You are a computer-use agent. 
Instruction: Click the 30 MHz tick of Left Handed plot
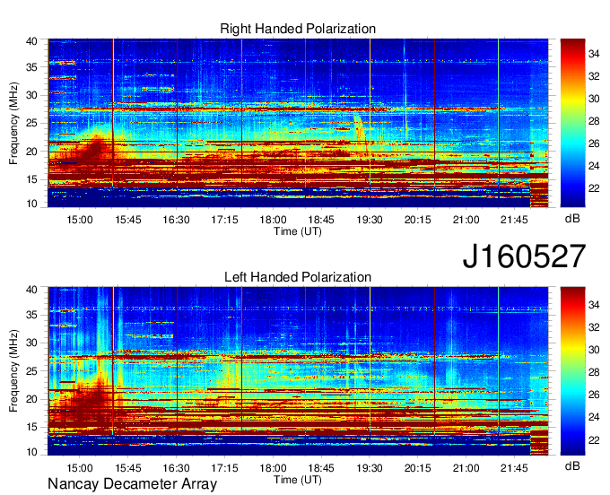point(31,343)
